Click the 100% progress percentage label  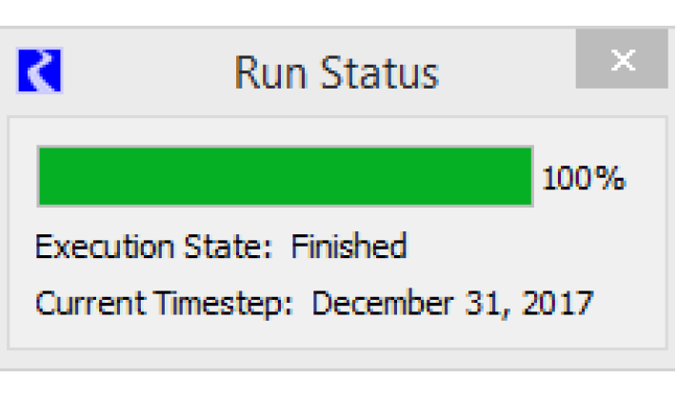click(584, 178)
